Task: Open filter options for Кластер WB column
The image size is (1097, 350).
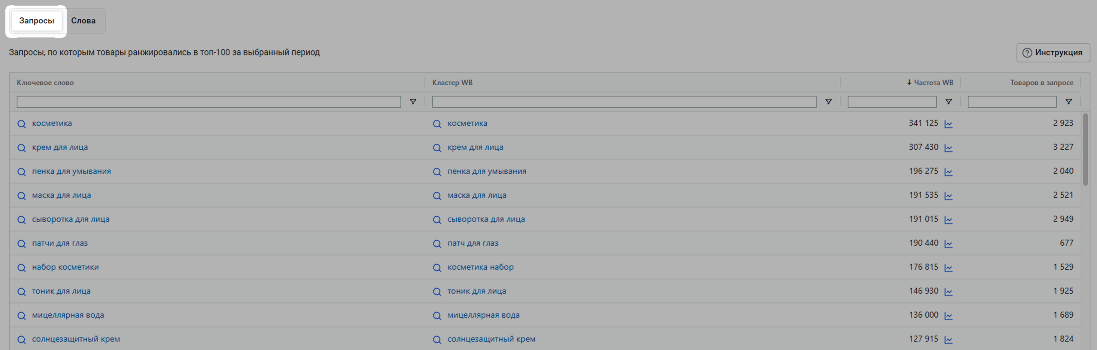Action: (x=828, y=102)
